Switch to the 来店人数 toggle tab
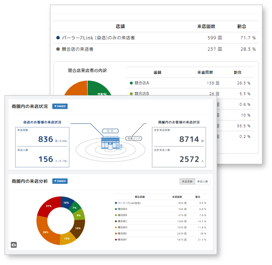The width and height of the screenshot is (272, 265). tap(202, 181)
